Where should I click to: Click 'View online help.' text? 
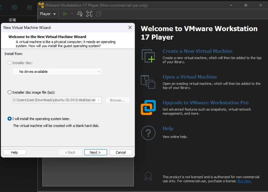[175, 137]
